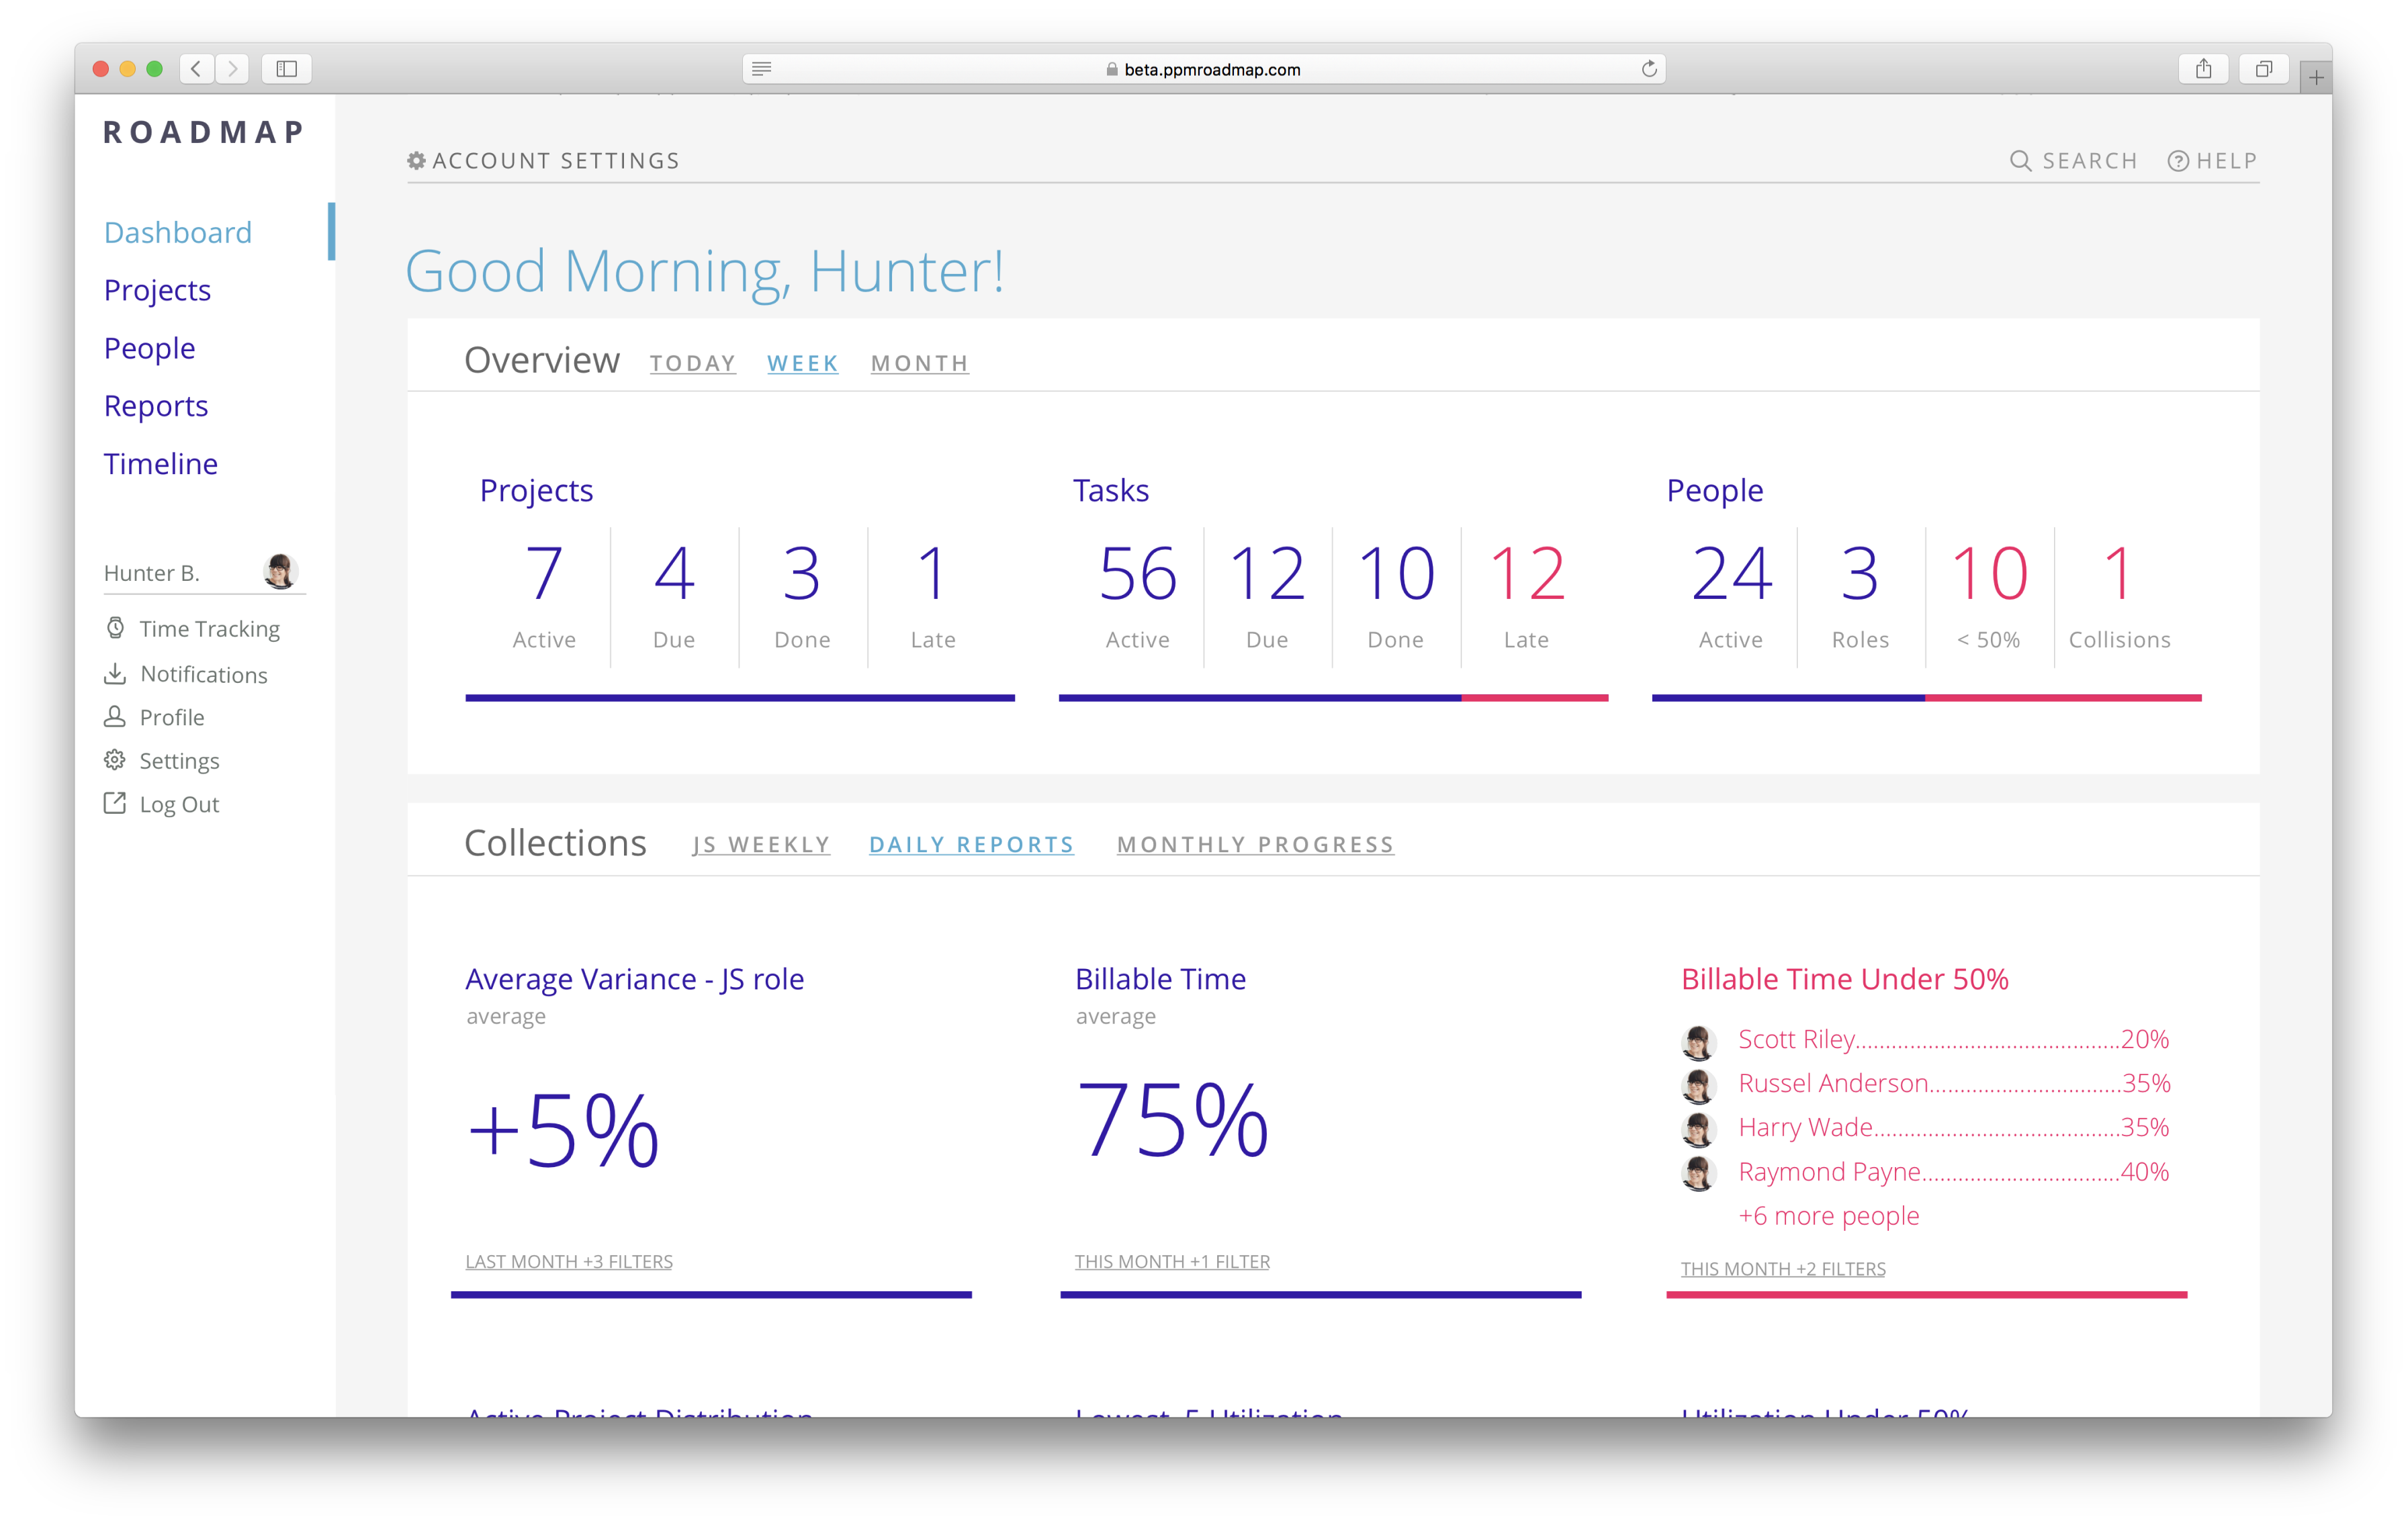Click the Account Settings gear icon
2408x1525 pixels.
[x=417, y=161]
